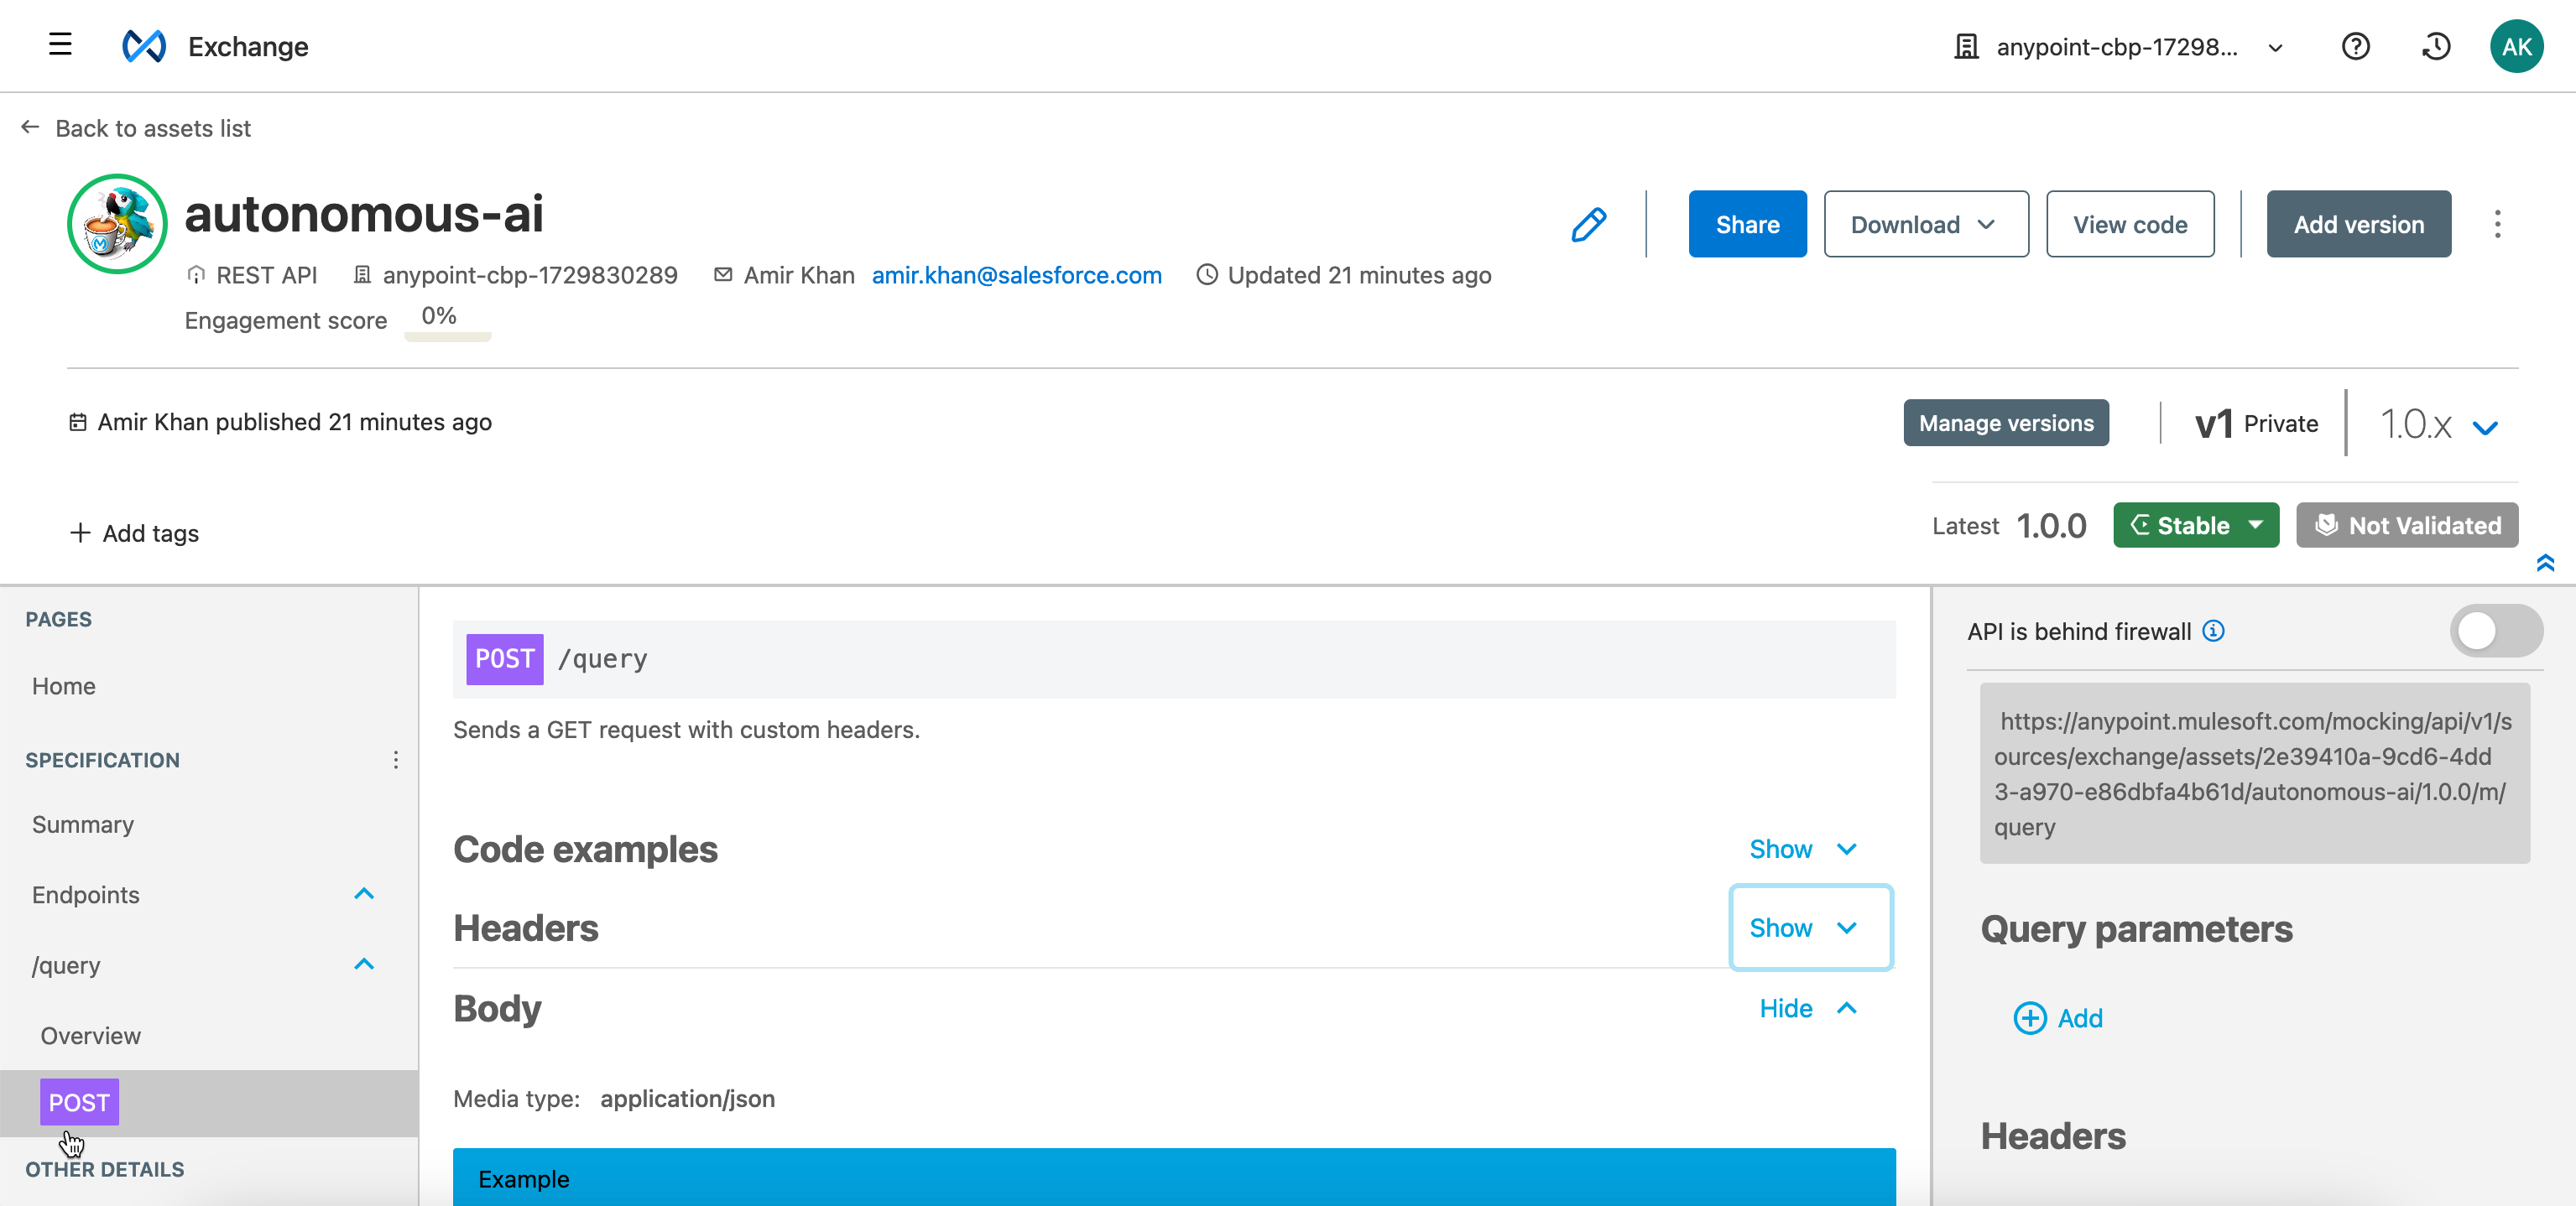Click the organization building icon in header
Image resolution: width=2576 pixels, height=1206 pixels.
point(1966,46)
